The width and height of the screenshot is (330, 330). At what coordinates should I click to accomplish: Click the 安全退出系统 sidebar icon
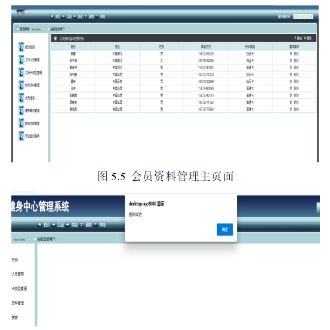(x=21, y=136)
